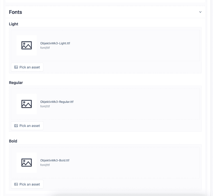Click font/ttf type text under Light asset
Screen dimensions: 213x196
coord(45,48)
